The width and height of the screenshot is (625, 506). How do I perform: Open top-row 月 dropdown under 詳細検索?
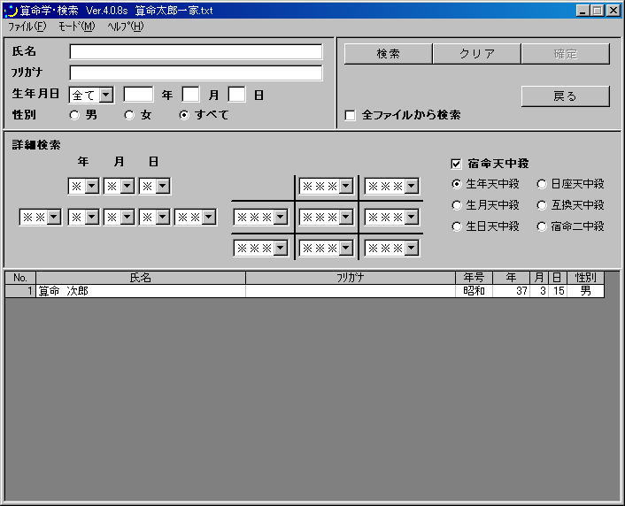127,186
